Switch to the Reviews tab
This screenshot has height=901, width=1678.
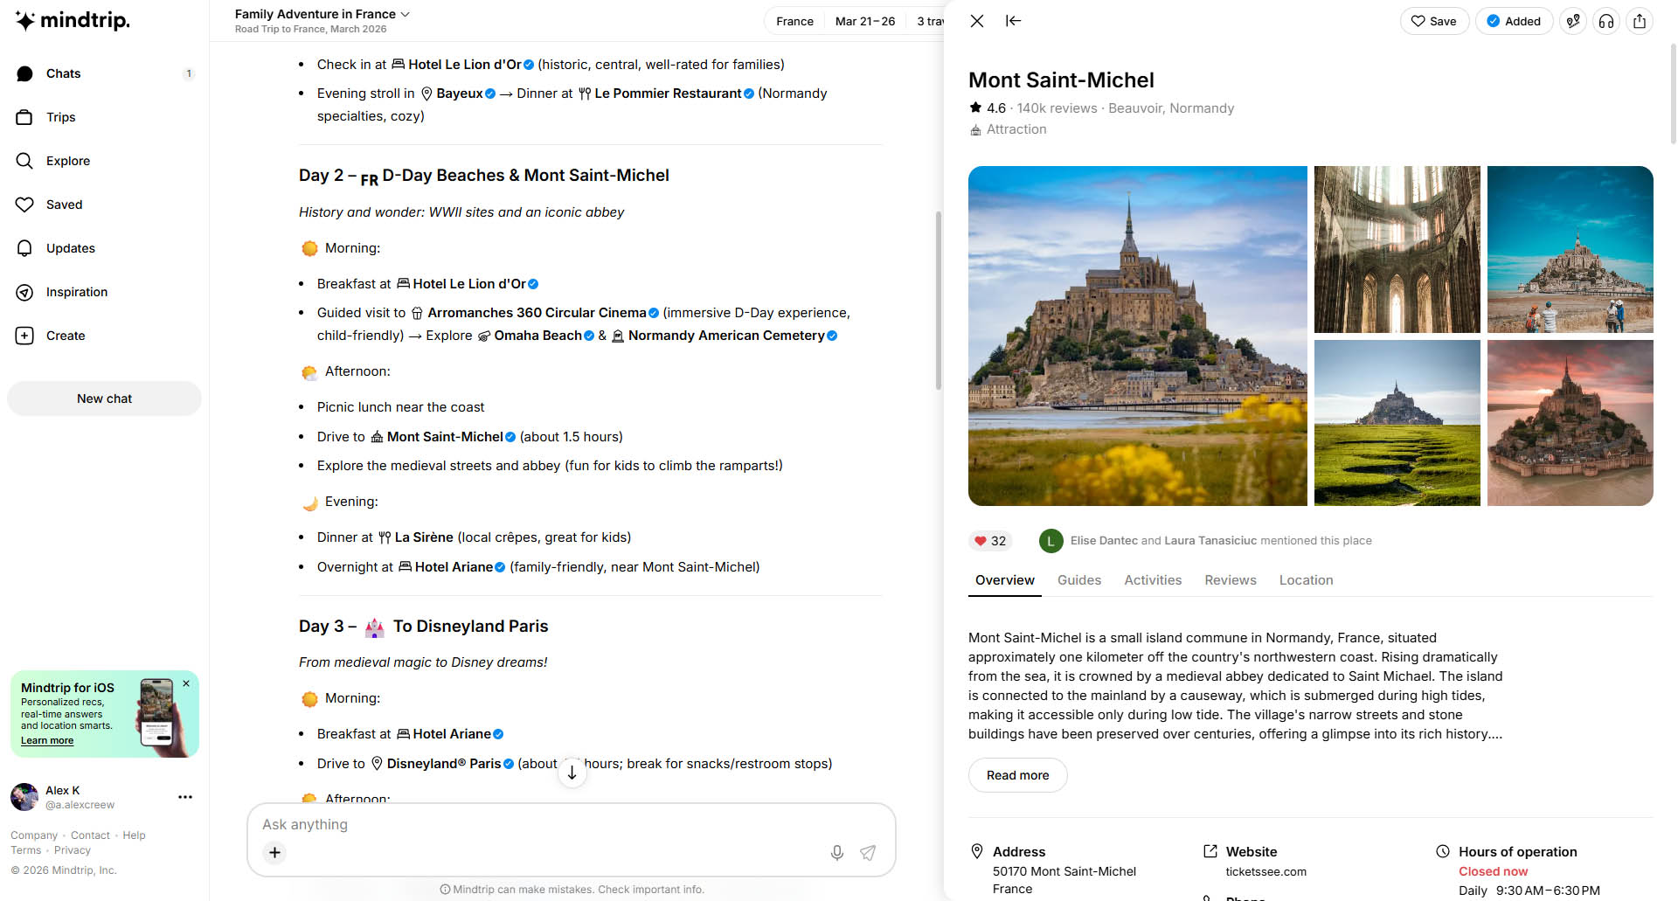point(1230,580)
